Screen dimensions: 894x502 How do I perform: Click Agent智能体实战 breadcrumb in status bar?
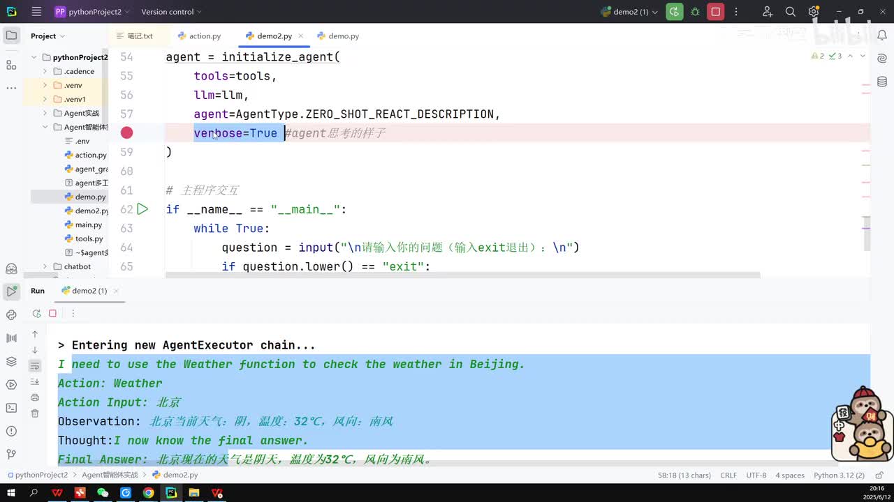[x=110, y=475]
